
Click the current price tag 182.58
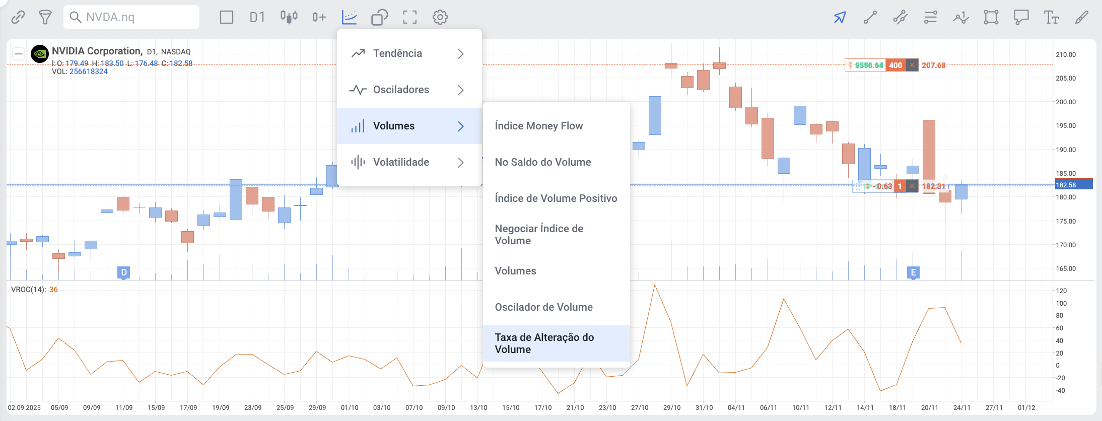(x=1074, y=185)
